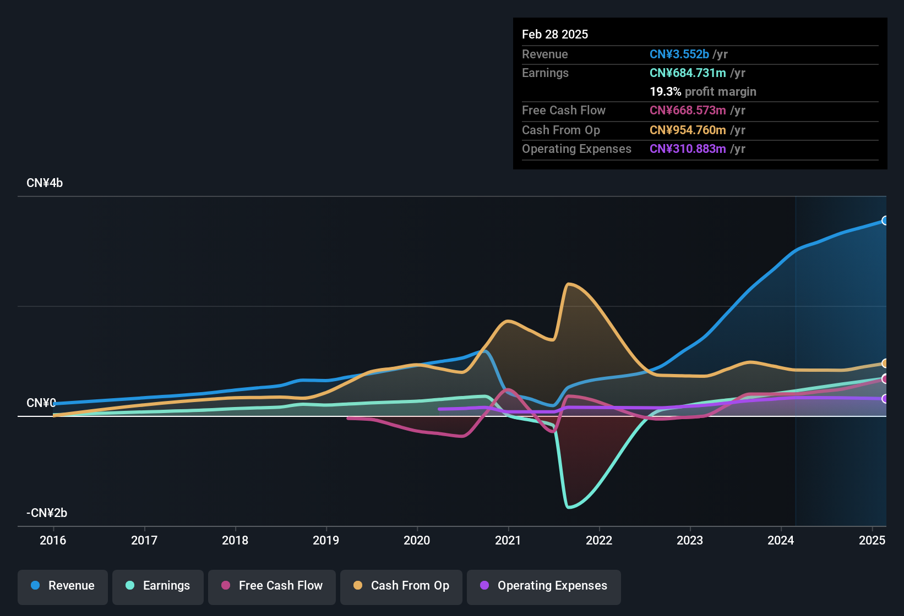This screenshot has height=616, width=904.
Task: Click the CN¥3.552b Revenue value link
Action: coord(679,54)
